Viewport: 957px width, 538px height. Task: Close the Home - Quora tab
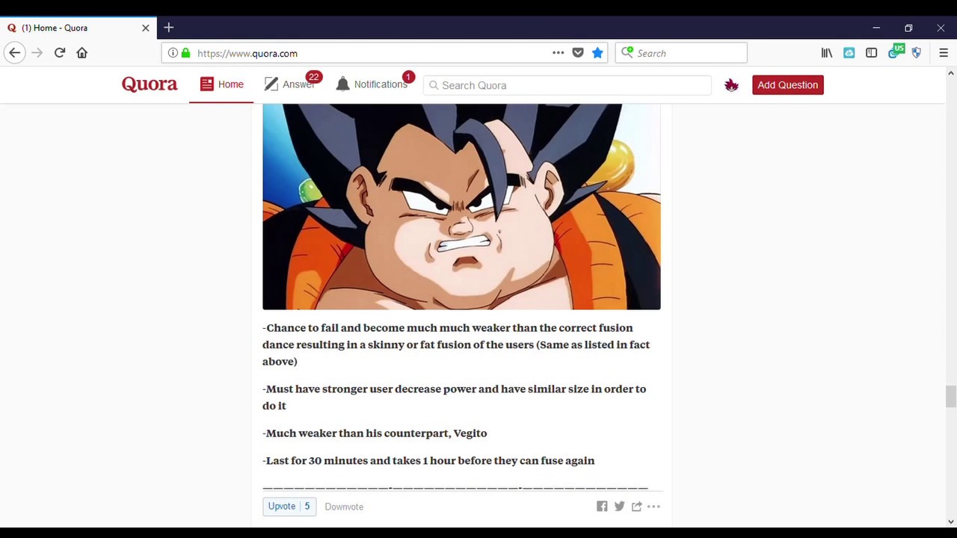[146, 28]
